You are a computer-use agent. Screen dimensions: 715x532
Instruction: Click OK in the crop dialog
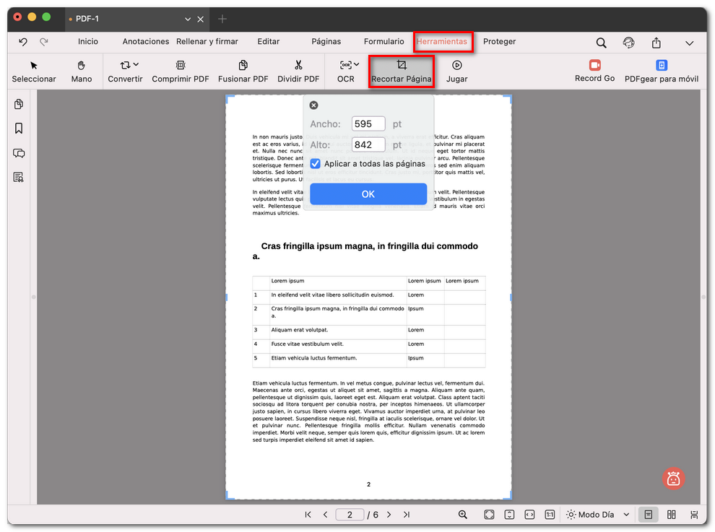(x=368, y=193)
